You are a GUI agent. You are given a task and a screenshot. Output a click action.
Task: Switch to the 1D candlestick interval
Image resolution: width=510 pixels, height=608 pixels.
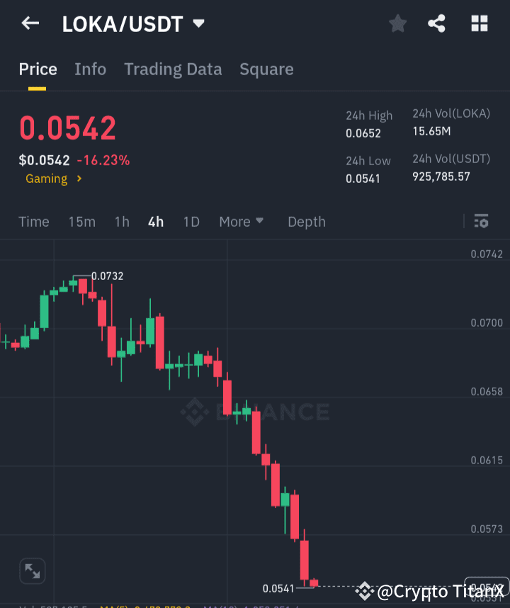[191, 221]
